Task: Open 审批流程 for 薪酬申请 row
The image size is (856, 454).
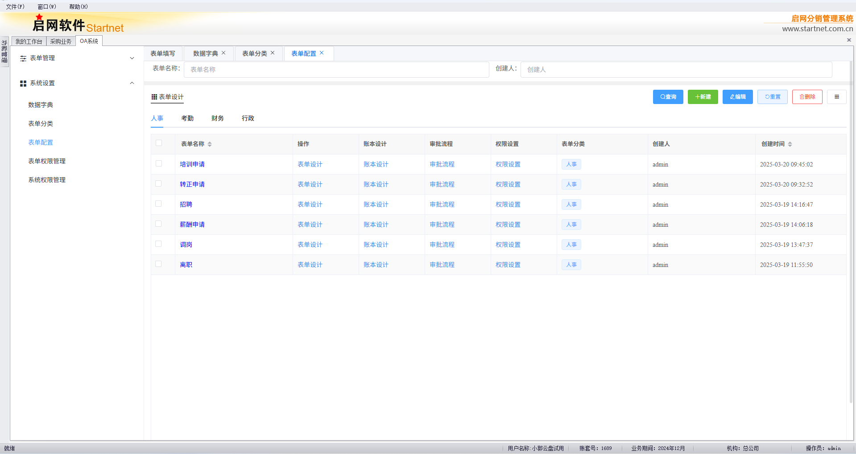Action: click(x=442, y=225)
